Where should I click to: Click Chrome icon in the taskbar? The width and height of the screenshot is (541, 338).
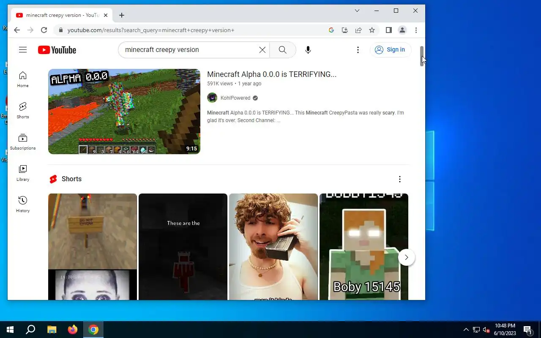click(x=93, y=330)
